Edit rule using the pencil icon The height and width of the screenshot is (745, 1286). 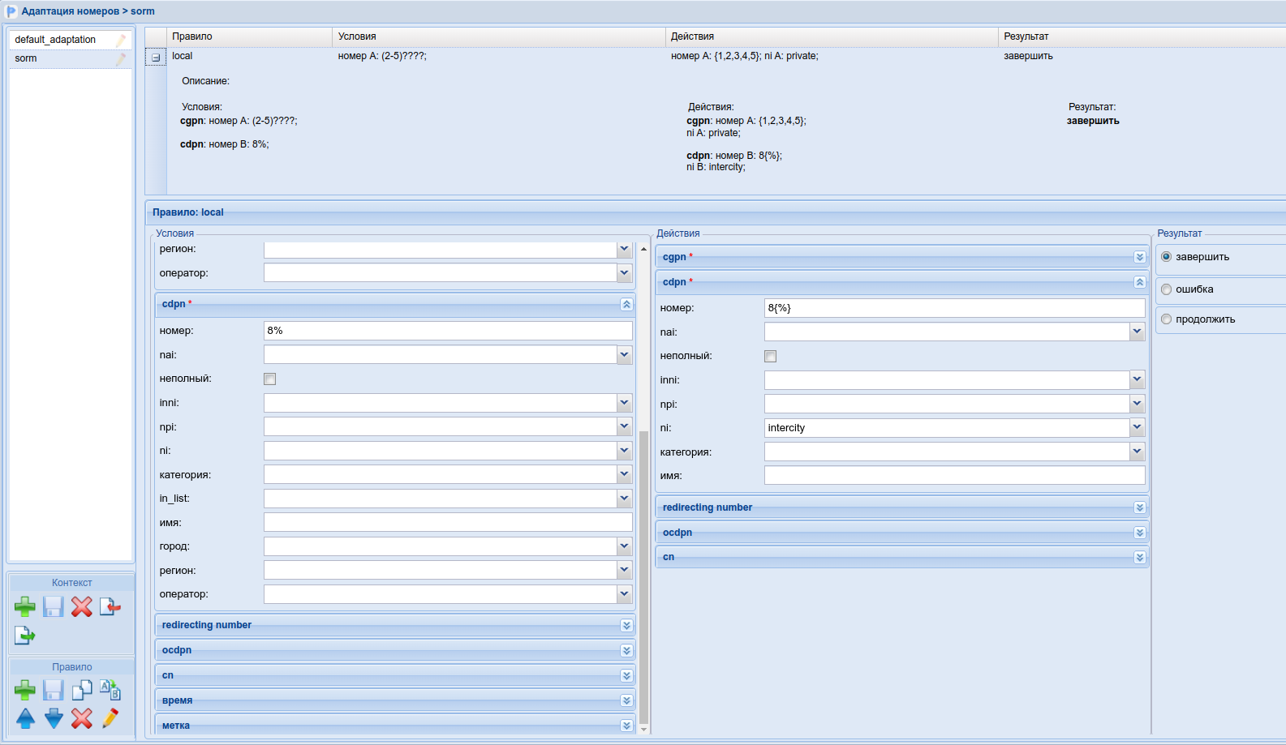pos(110,718)
